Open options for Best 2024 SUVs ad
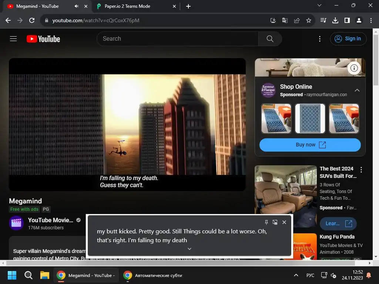Image resolution: width=379 pixels, height=284 pixels. tap(361, 169)
